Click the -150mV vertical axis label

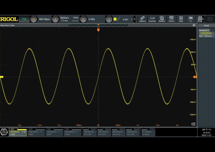(193, 114)
